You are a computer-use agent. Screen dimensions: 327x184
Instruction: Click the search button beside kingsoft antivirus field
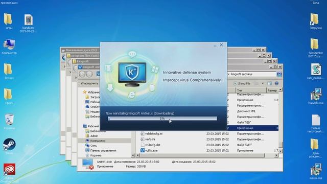(x=279, y=74)
